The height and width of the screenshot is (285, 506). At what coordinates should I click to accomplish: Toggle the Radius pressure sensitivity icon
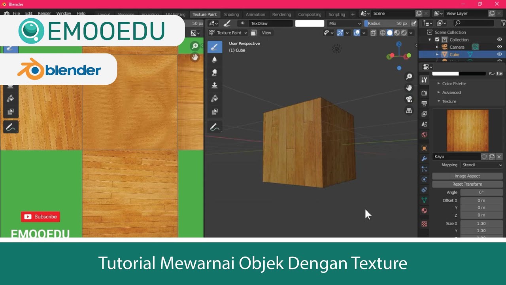coord(414,23)
